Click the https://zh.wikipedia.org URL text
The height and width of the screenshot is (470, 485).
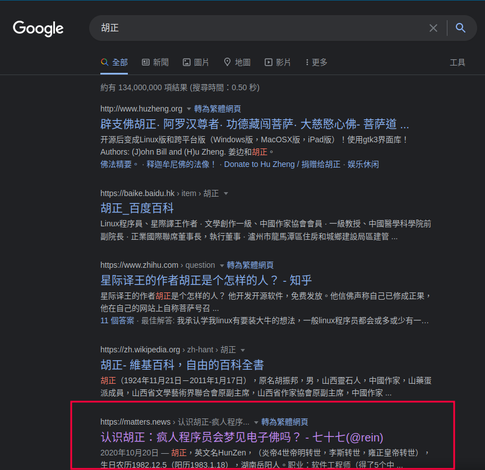[140, 350]
